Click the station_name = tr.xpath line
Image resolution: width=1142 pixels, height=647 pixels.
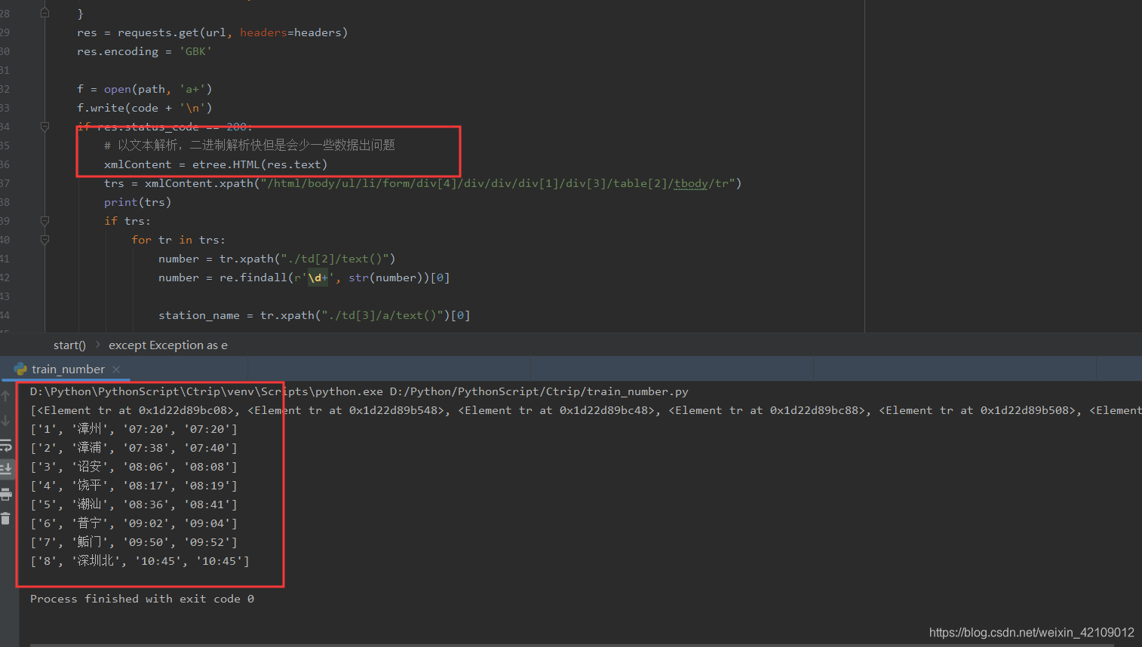coord(315,315)
